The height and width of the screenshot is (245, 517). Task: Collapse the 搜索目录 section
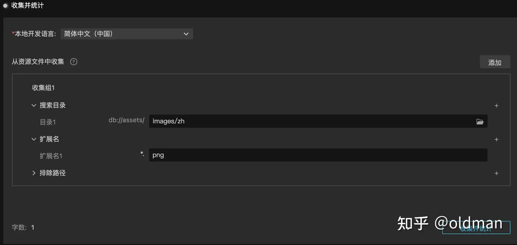(34, 105)
